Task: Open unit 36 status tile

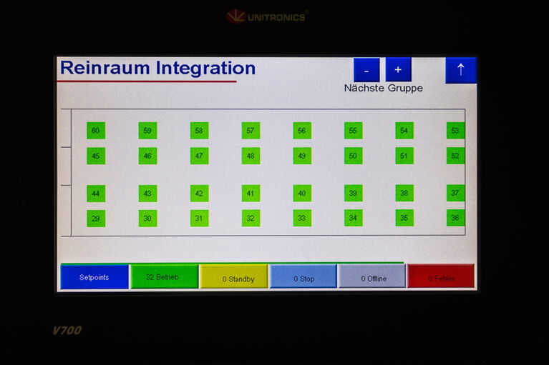Action: coord(455,219)
